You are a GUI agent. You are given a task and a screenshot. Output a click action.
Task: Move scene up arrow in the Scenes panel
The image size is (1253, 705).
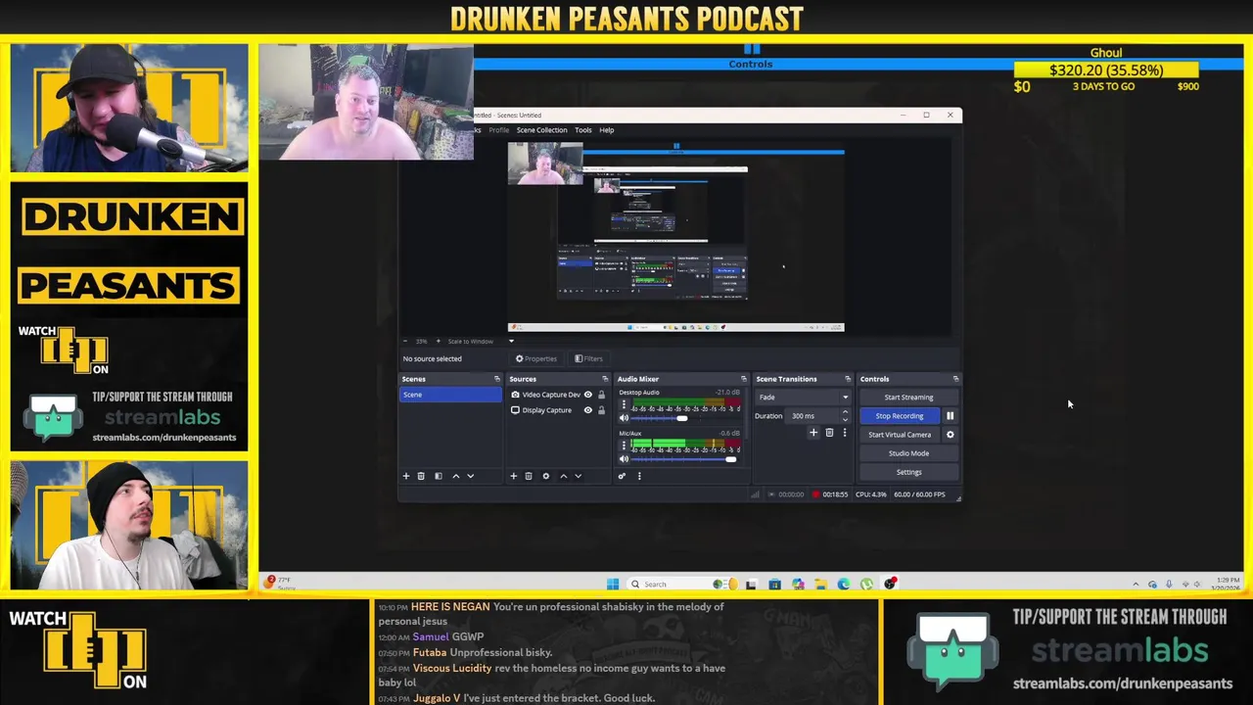pyautogui.click(x=455, y=476)
